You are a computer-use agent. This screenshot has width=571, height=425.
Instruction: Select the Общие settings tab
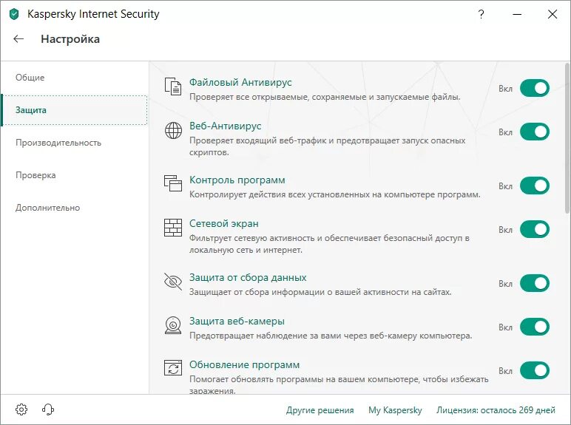(30, 78)
